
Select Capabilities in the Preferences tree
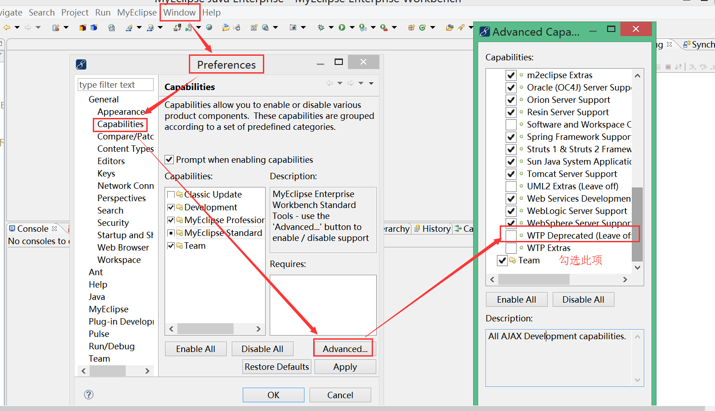point(120,124)
